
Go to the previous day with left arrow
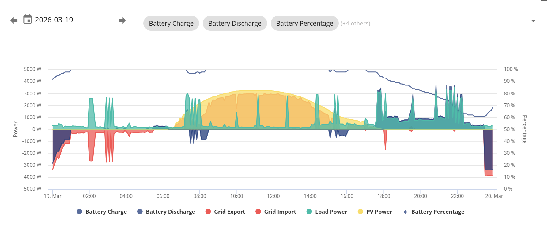pos(14,20)
